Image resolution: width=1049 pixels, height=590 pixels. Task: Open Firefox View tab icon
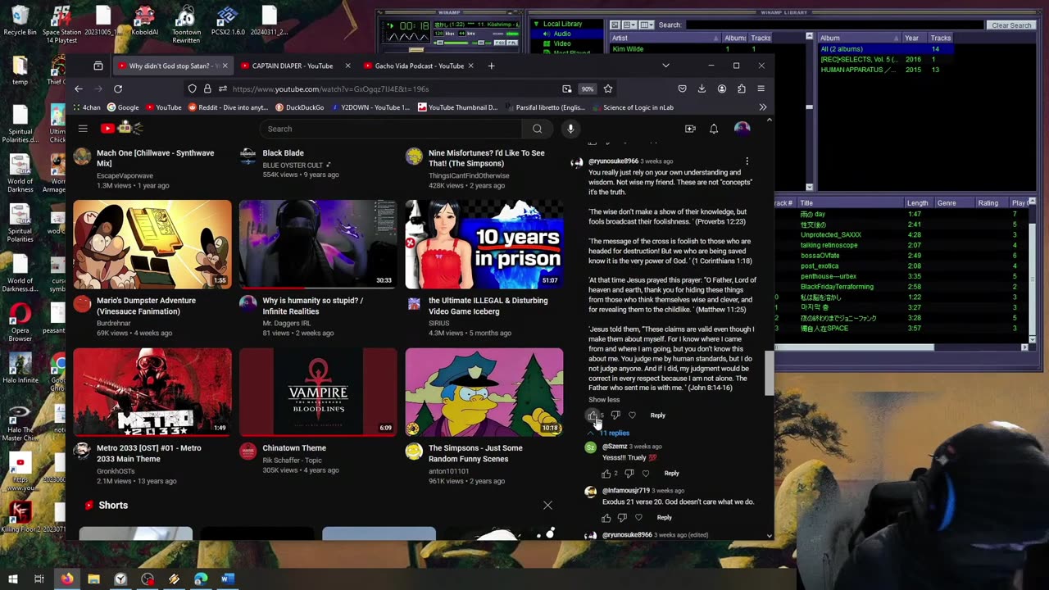click(98, 66)
